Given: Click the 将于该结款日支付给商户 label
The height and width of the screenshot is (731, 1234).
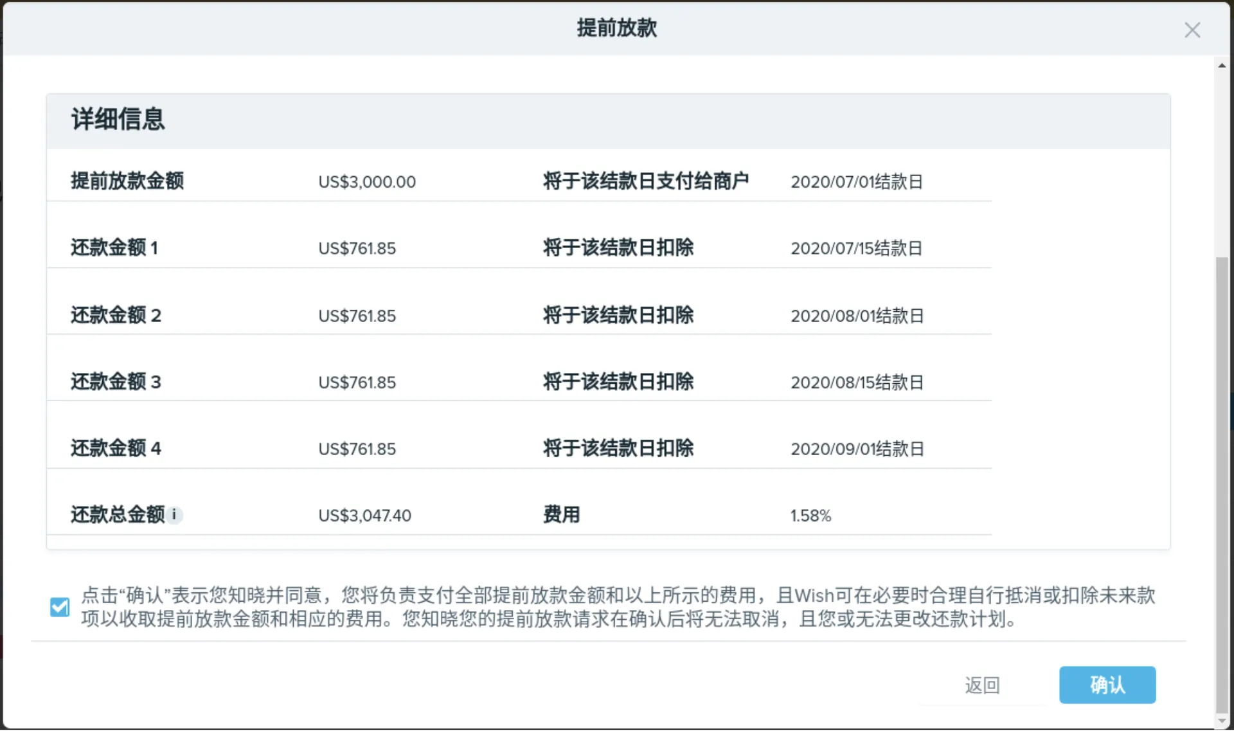Looking at the screenshot, I should pyautogui.click(x=646, y=181).
